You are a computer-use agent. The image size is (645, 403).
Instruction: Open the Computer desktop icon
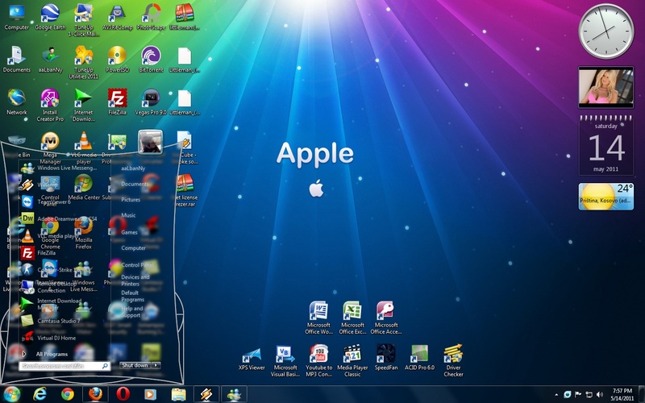(x=16, y=17)
